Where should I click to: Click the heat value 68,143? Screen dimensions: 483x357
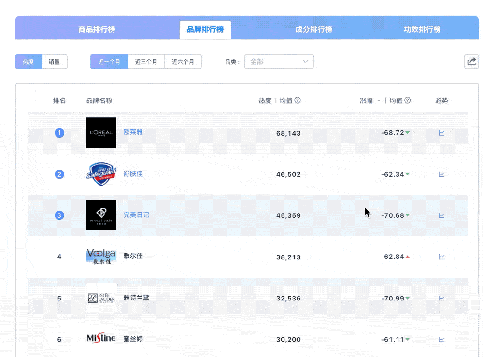288,133
